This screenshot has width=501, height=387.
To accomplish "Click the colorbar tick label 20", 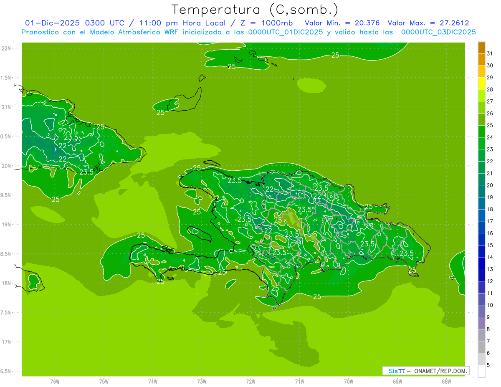I will (490, 185).
